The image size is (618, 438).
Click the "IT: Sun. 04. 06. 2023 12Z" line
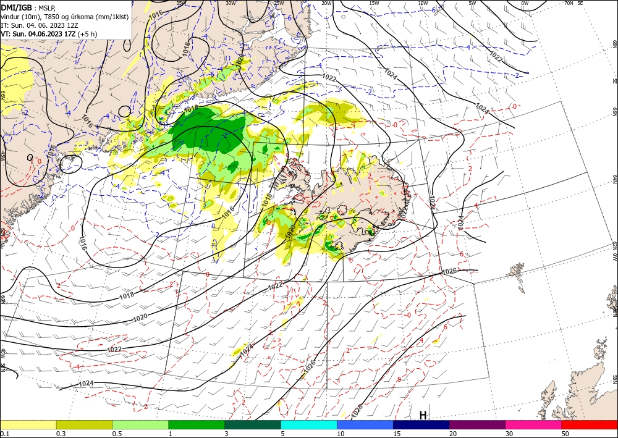pyautogui.click(x=40, y=25)
